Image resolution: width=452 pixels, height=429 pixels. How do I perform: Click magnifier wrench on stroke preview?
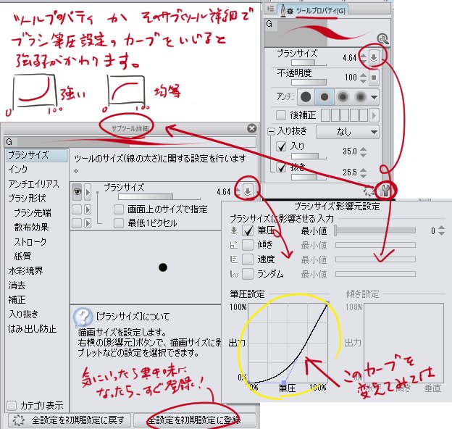click(383, 39)
